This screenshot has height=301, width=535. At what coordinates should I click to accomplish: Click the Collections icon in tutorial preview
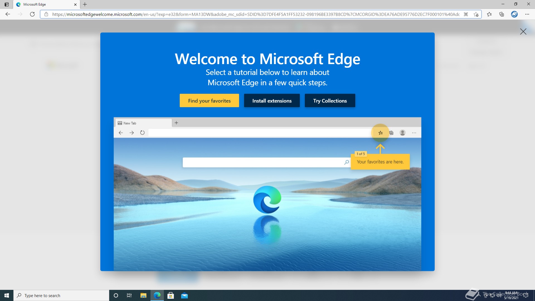[x=391, y=133]
